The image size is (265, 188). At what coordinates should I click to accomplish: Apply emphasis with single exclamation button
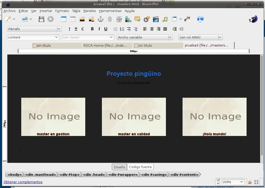(x=69, y=29)
